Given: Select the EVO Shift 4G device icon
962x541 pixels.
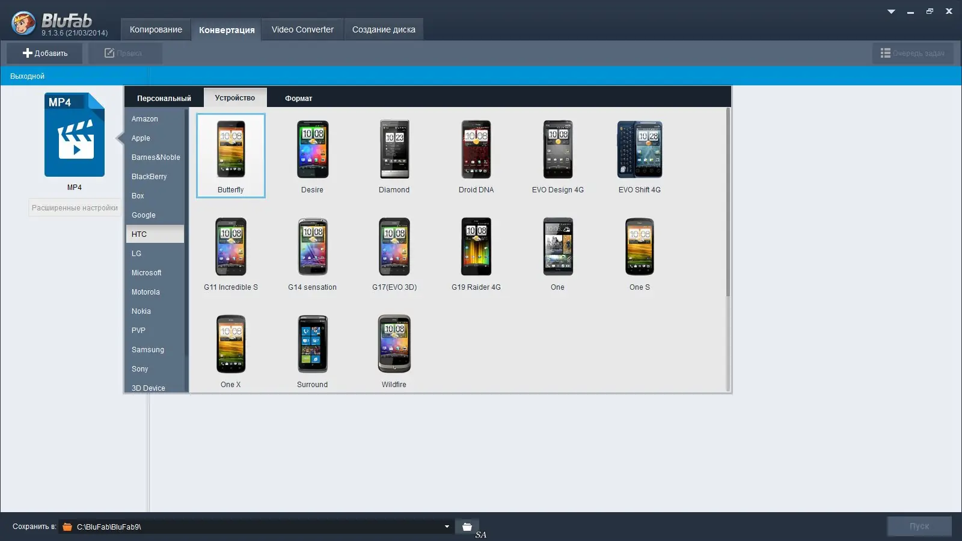Looking at the screenshot, I should tap(640, 149).
